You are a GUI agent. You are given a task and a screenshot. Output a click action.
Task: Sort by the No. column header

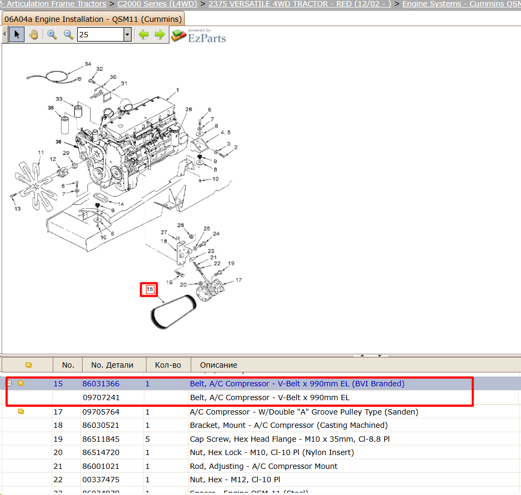click(x=68, y=365)
